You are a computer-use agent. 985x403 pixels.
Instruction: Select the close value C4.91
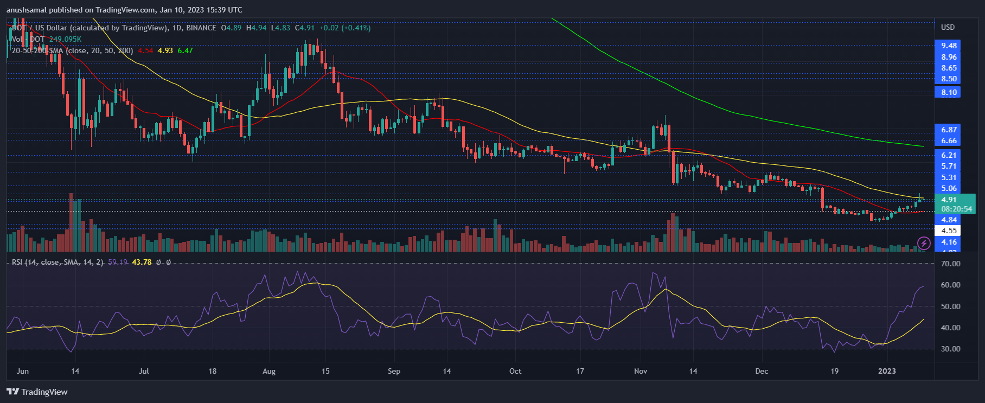click(305, 28)
